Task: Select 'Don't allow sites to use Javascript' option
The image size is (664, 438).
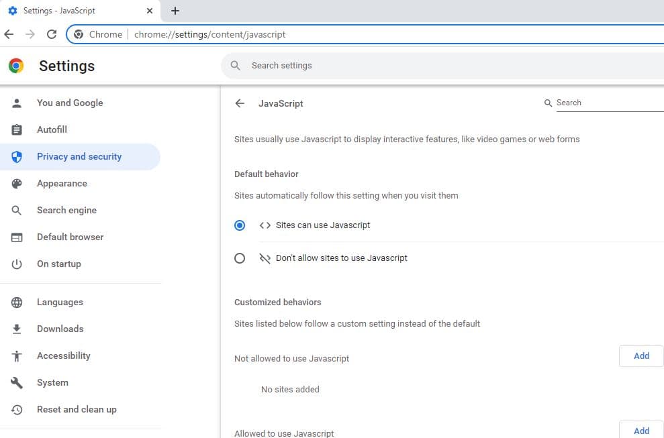Action: (240, 258)
